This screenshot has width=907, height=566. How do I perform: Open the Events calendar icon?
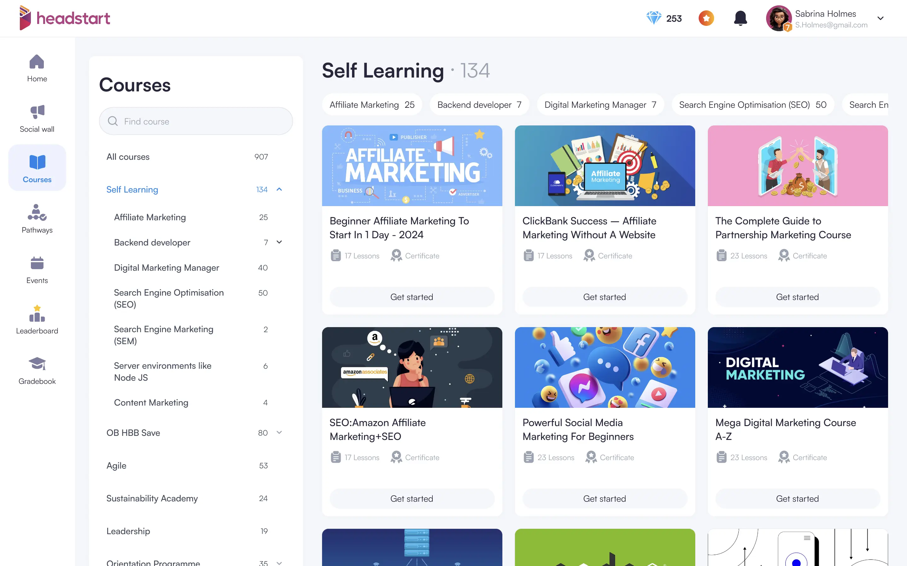[x=37, y=263]
